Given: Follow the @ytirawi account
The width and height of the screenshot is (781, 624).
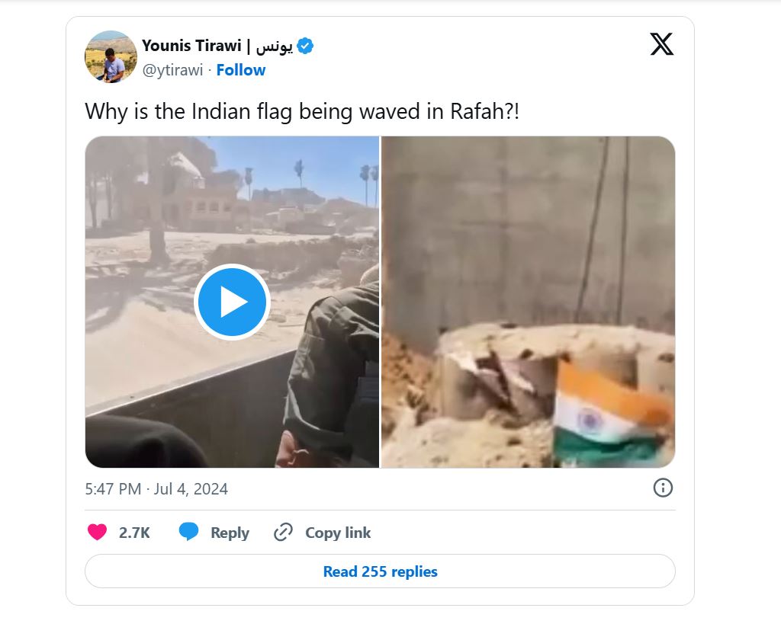Looking at the screenshot, I should [x=240, y=70].
